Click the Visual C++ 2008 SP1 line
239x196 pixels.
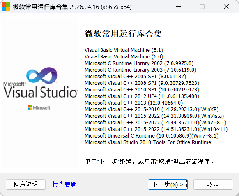click(x=142, y=83)
